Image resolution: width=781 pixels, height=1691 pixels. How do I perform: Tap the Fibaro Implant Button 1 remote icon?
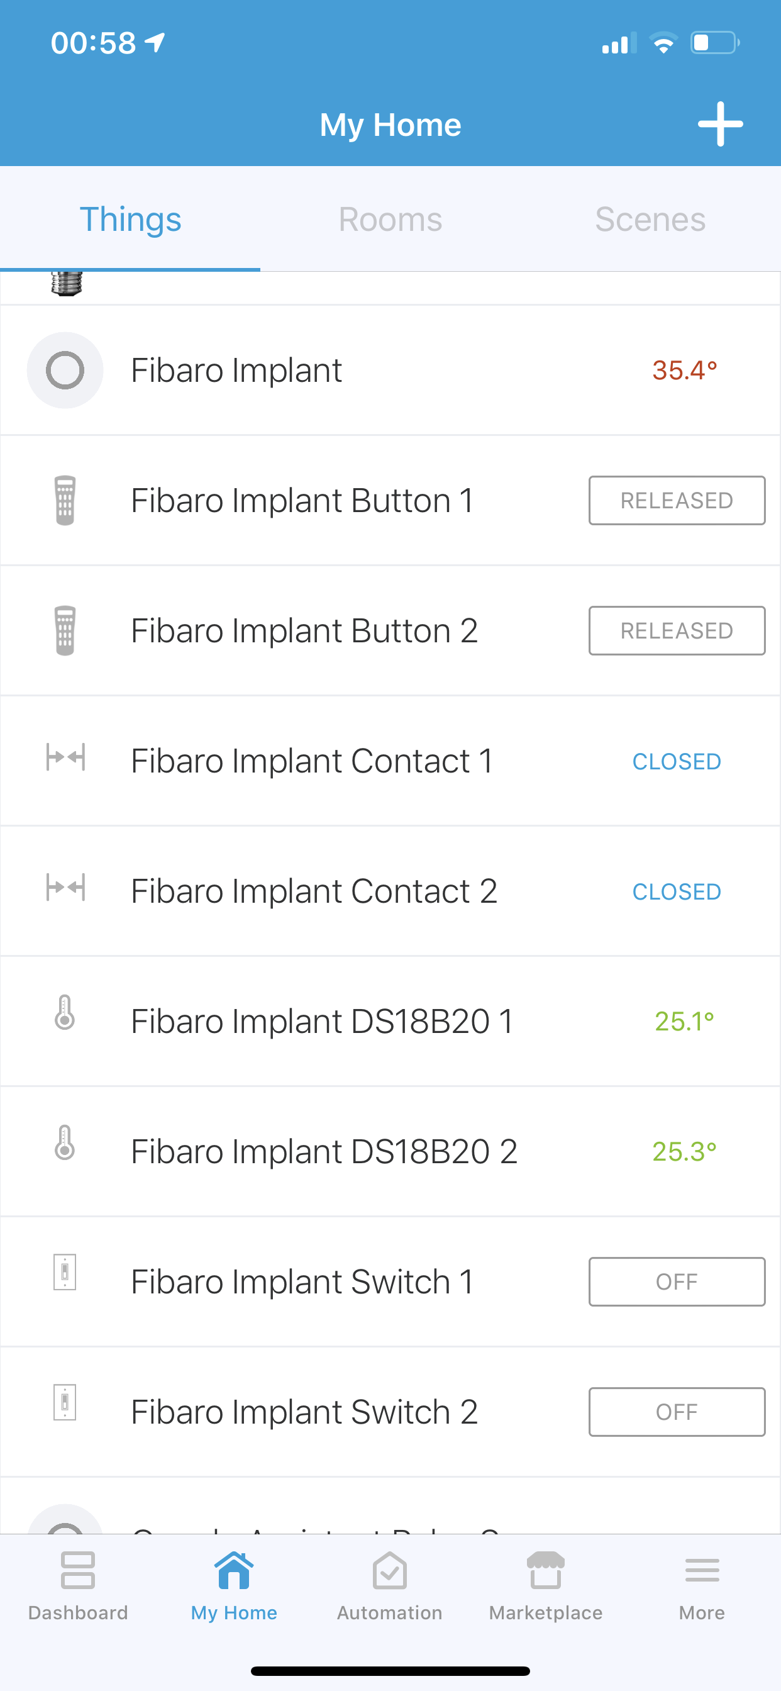tap(65, 500)
